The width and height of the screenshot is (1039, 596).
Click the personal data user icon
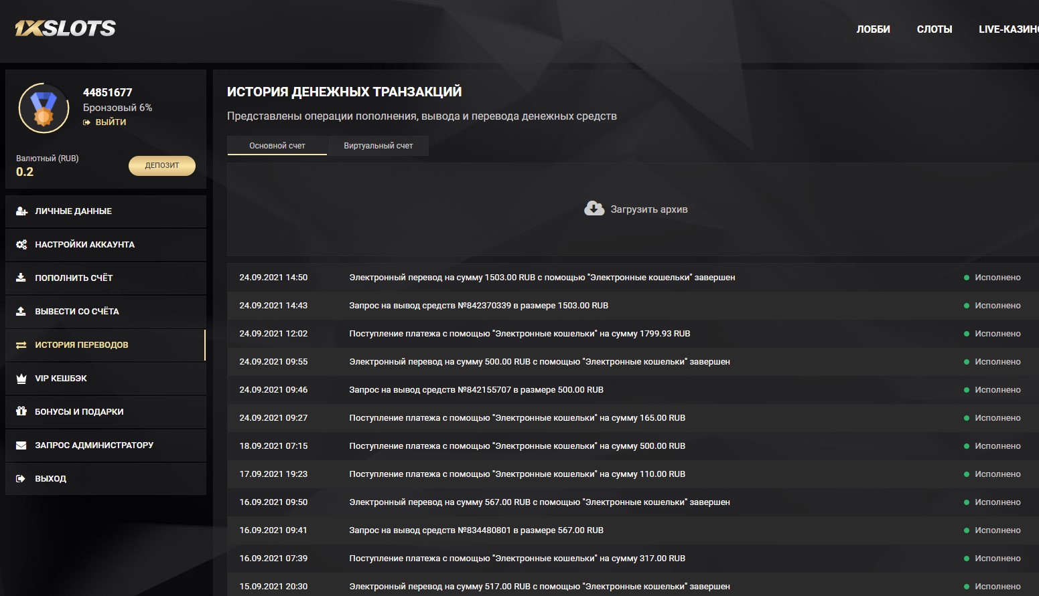tap(21, 211)
